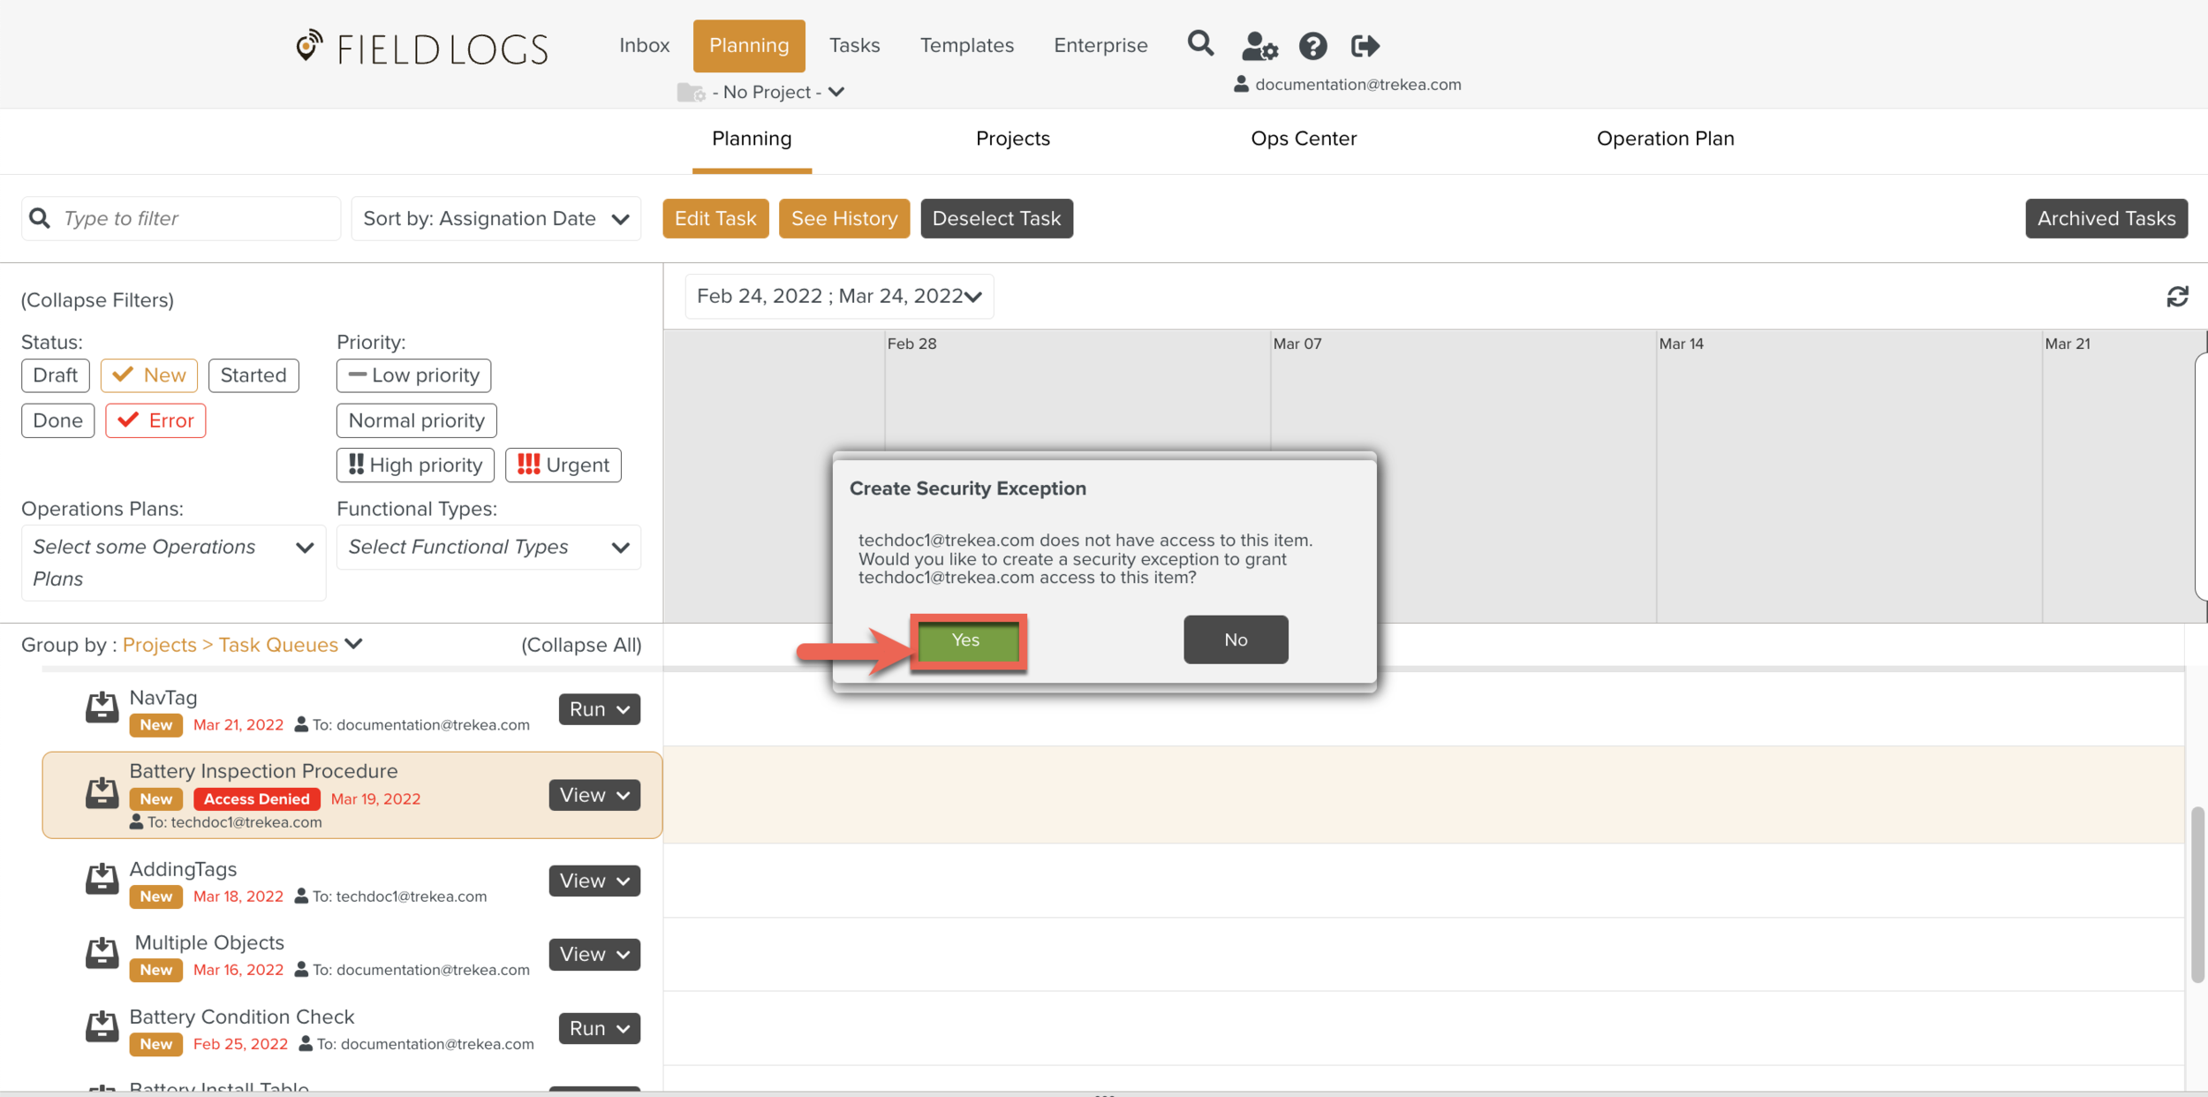Confirm with the green Yes button
Viewport: 2208px width, 1097px height.
pyautogui.click(x=967, y=640)
